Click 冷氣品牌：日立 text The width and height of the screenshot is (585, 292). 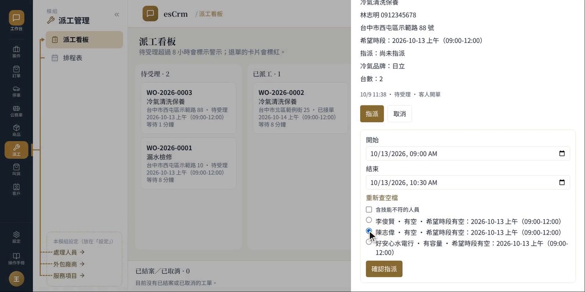click(383, 66)
